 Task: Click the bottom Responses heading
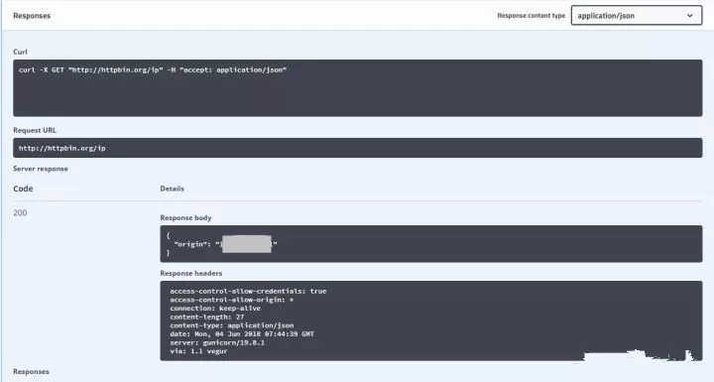[31, 371]
